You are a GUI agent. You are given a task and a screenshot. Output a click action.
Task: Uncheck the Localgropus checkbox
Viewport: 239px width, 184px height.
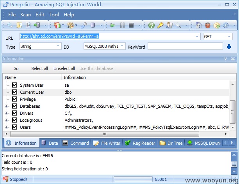[x=14, y=120]
